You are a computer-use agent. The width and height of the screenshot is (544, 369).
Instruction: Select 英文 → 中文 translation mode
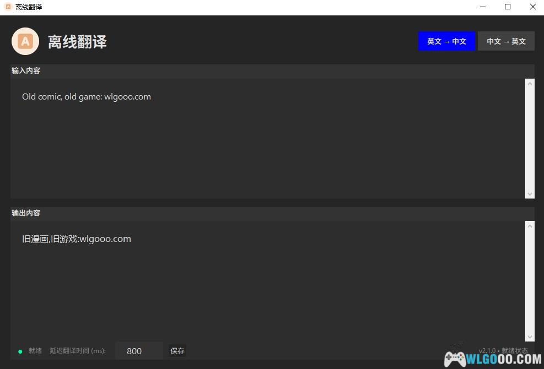coord(446,41)
